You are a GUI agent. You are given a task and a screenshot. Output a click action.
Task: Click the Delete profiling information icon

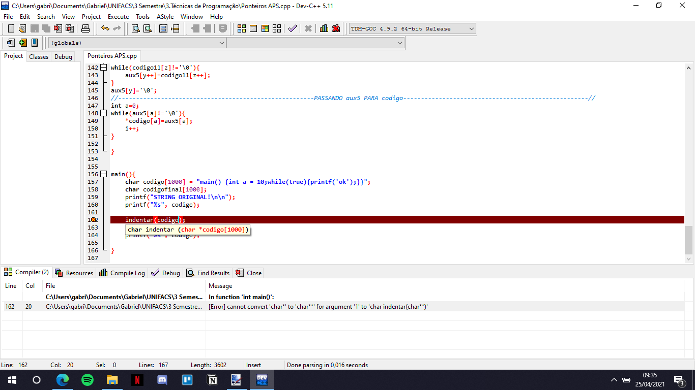point(336,28)
